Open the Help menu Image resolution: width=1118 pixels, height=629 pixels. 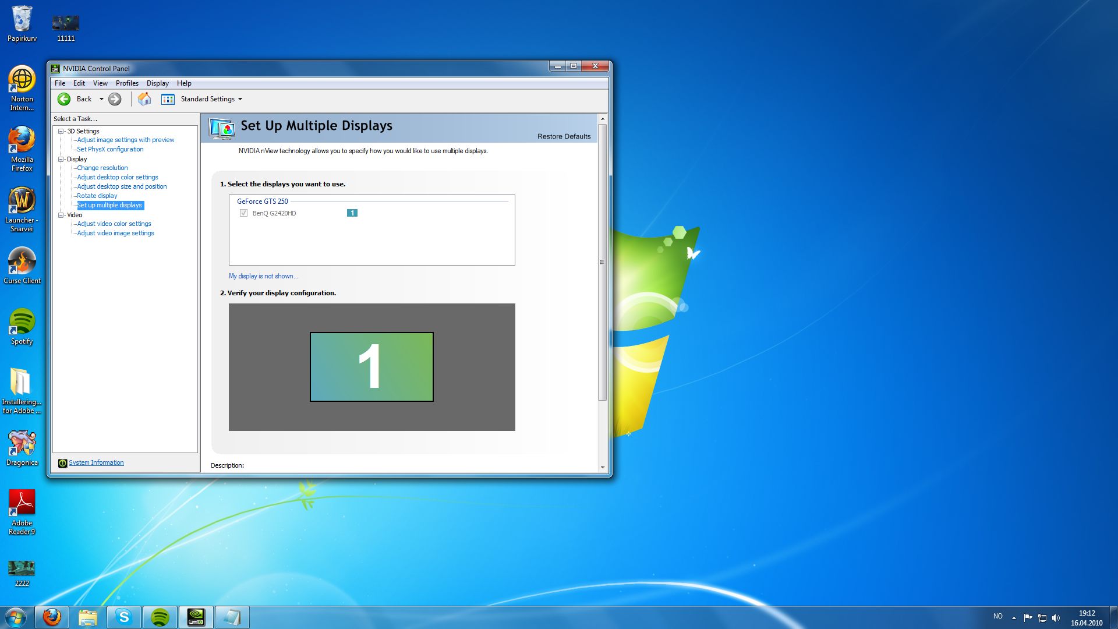tap(184, 83)
